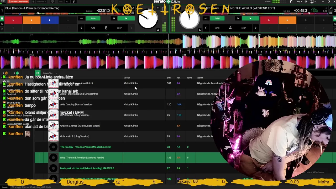Play the right deck track
This screenshot has width=336, height=189.
click(x=250, y=18)
